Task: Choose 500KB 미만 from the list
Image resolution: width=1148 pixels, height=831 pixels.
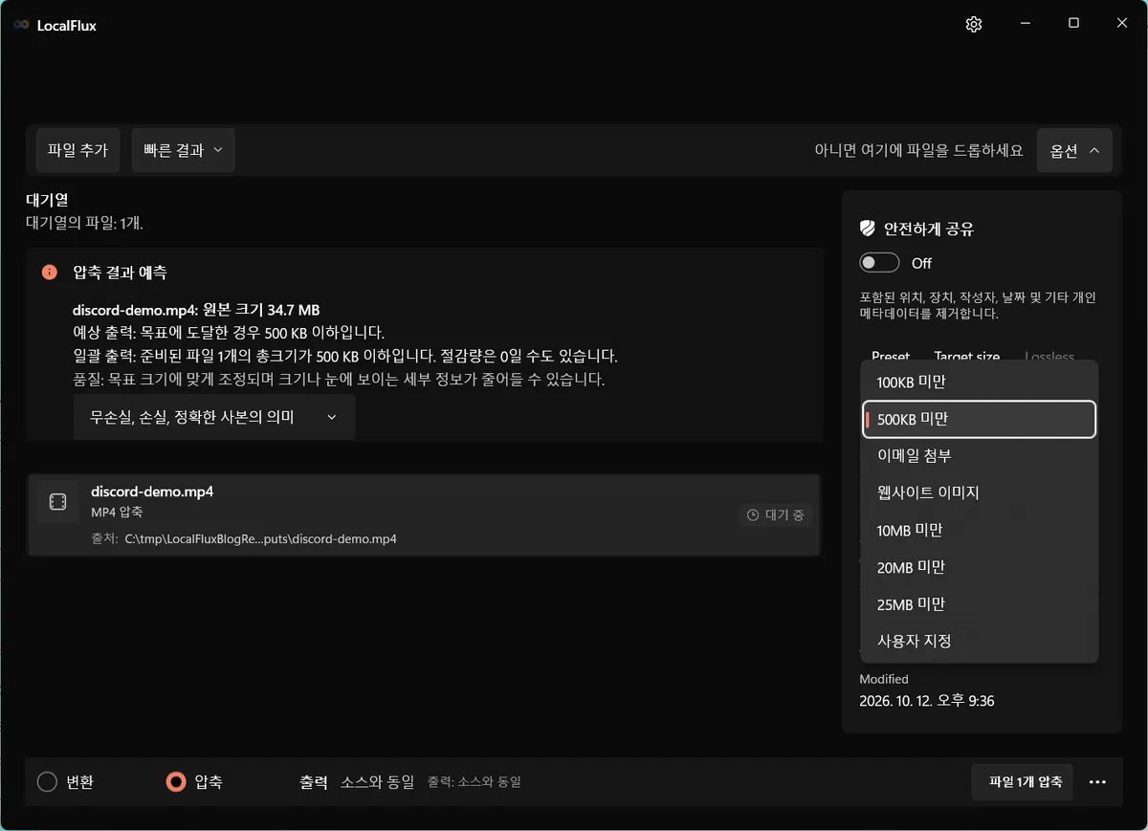Action: pos(979,419)
